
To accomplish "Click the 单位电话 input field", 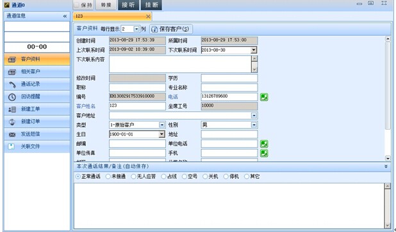I will click(x=229, y=144).
